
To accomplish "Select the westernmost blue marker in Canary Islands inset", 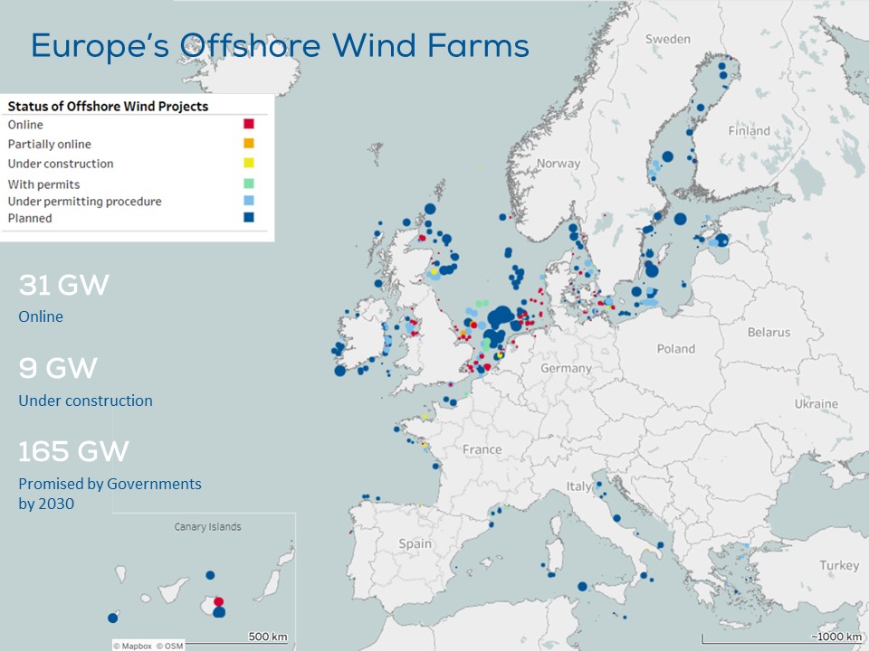I will click(x=112, y=618).
